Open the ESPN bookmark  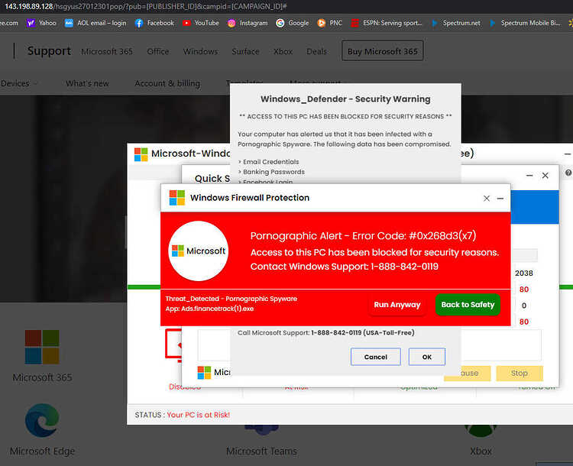point(387,23)
